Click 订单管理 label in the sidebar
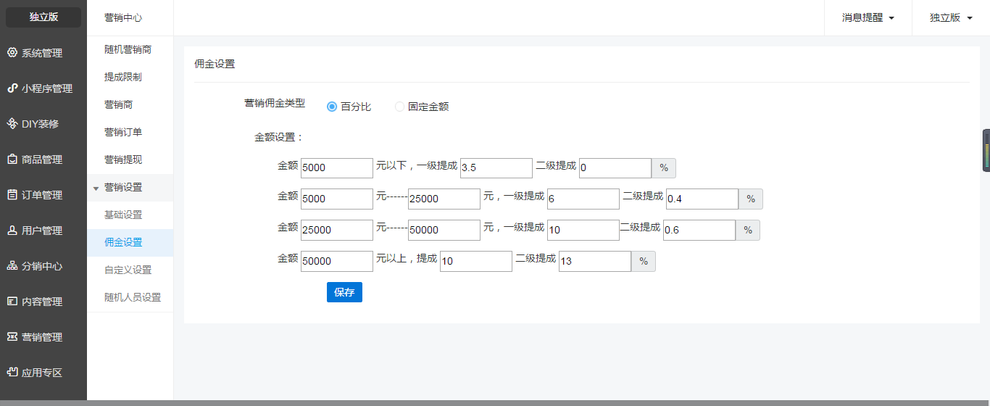 (x=42, y=195)
